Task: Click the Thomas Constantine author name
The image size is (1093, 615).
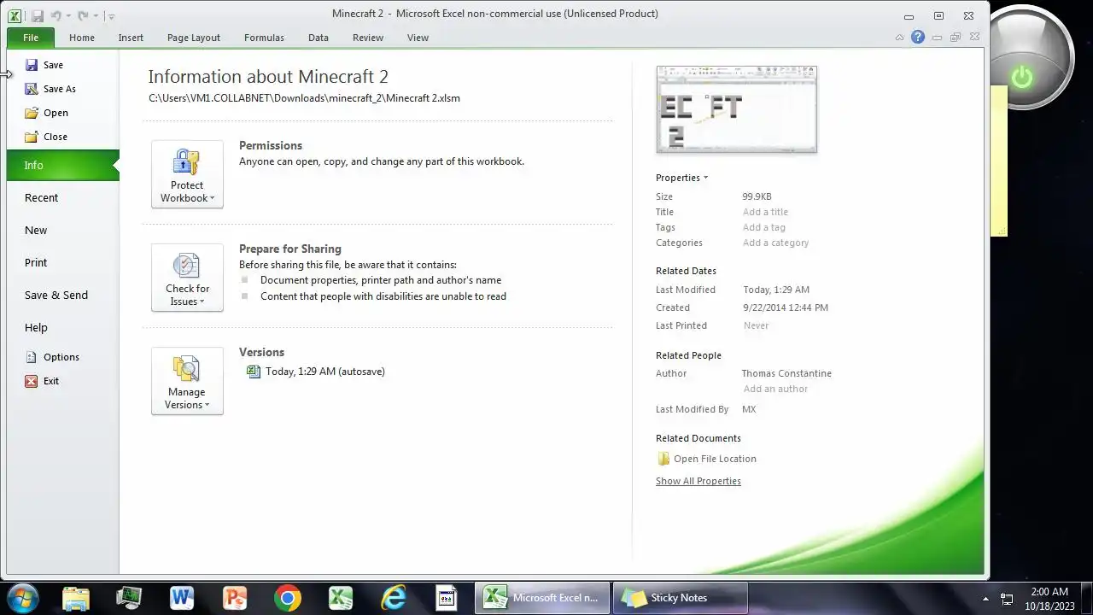Action: (x=786, y=373)
